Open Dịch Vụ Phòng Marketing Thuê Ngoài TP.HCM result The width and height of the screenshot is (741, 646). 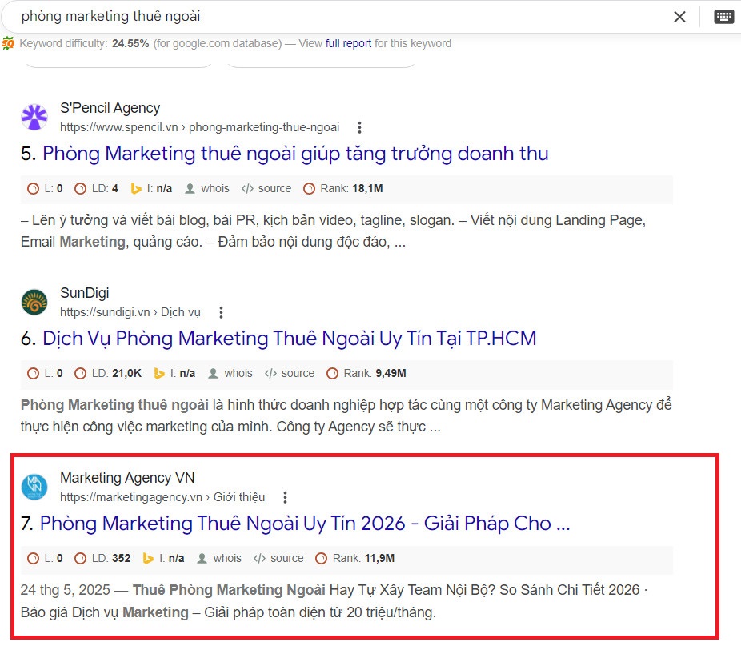coord(290,339)
